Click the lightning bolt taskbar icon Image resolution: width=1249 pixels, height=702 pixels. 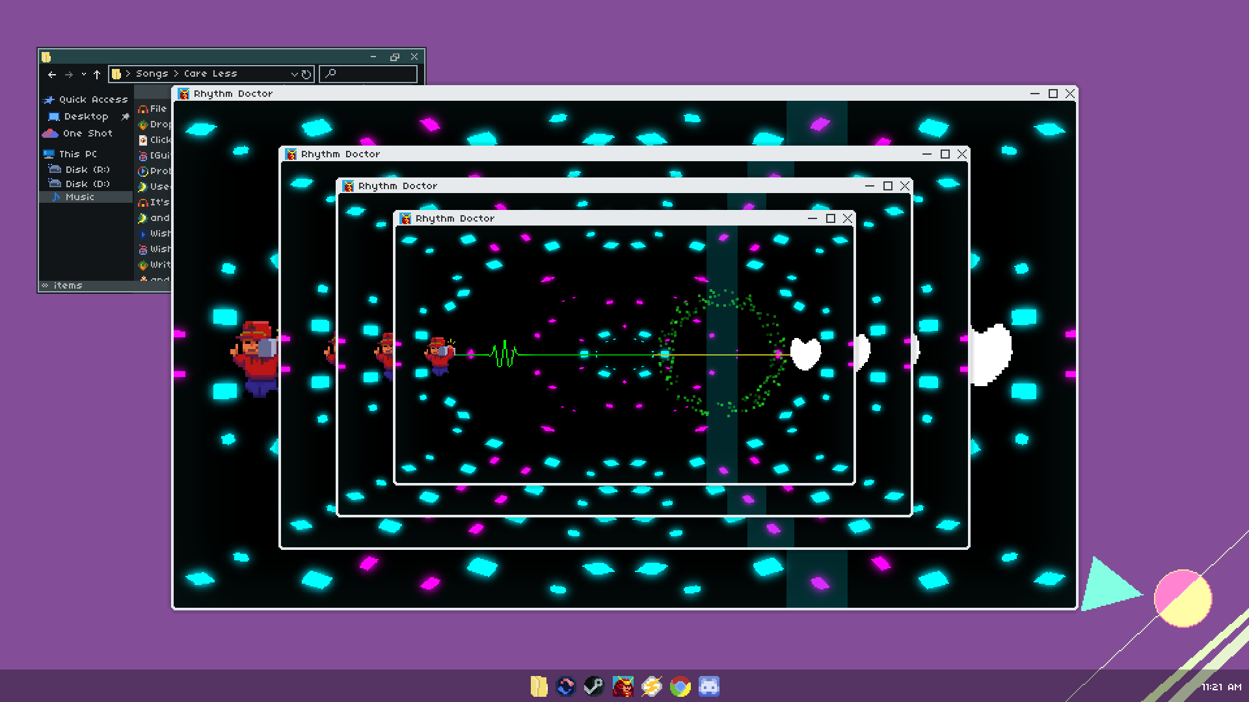click(651, 686)
